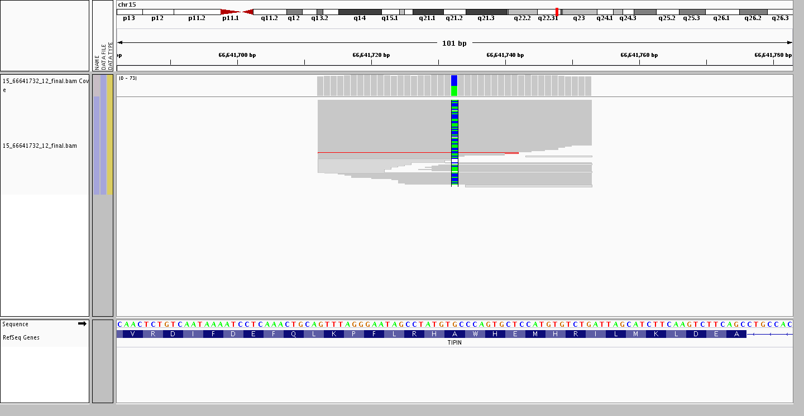The width and height of the screenshot is (804, 416).
Task: Select the 15_66641732_12_final.bam alignment track name
Action: click(x=40, y=146)
